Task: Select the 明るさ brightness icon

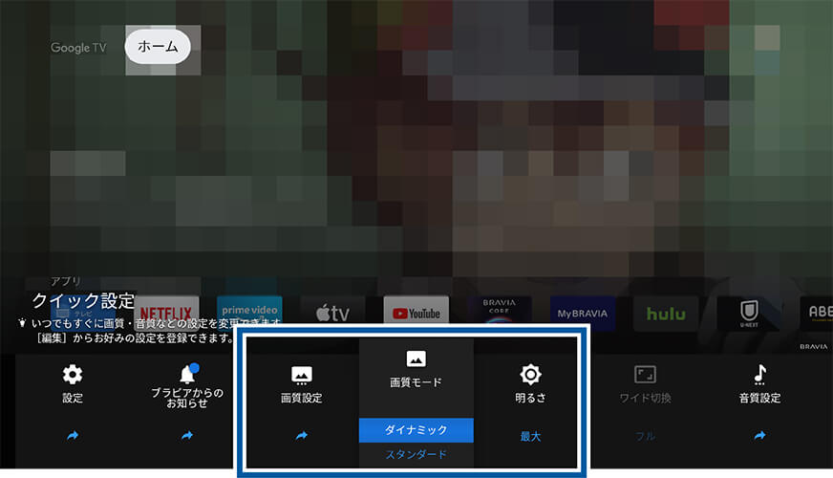Action: point(530,375)
